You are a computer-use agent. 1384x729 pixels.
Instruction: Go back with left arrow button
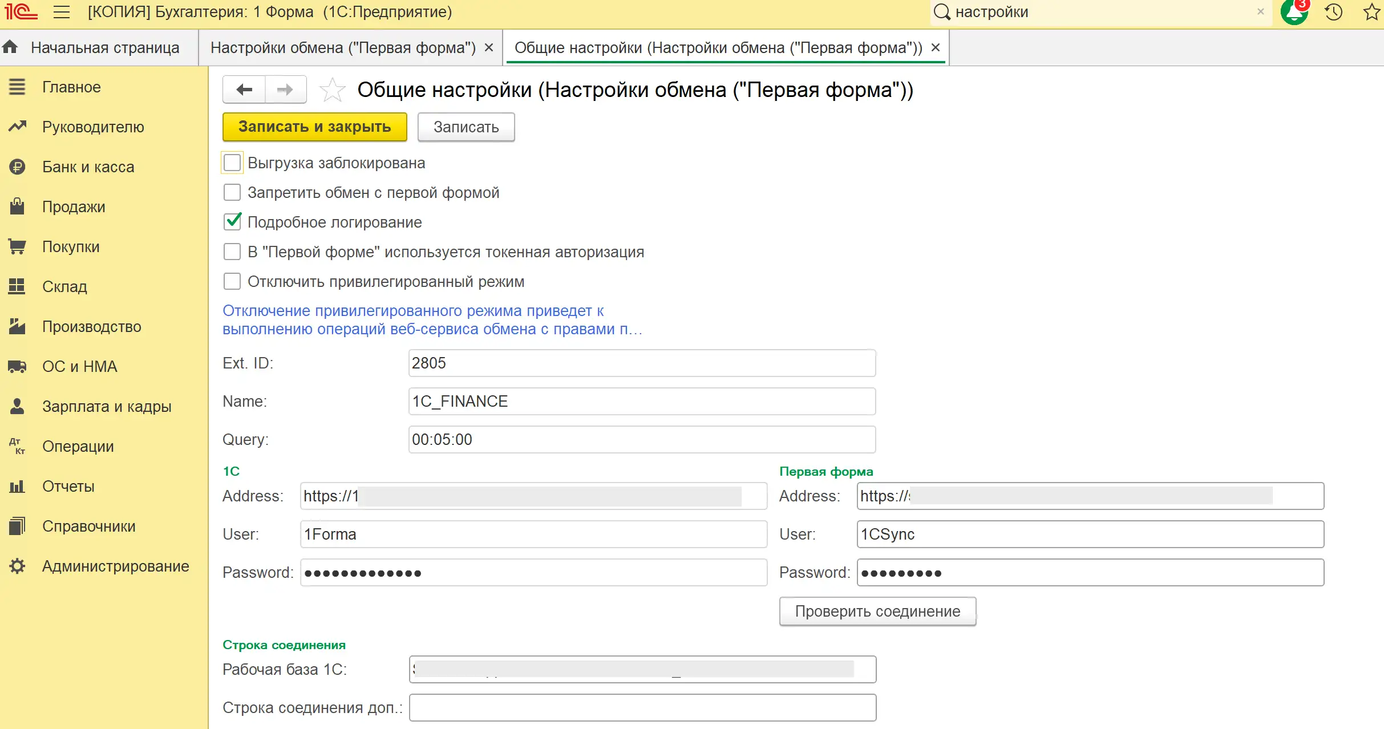[244, 90]
